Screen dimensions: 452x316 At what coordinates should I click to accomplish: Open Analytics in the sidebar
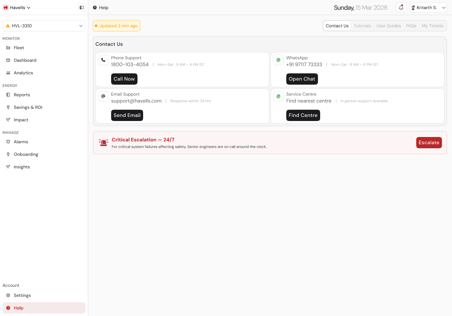[44, 73]
